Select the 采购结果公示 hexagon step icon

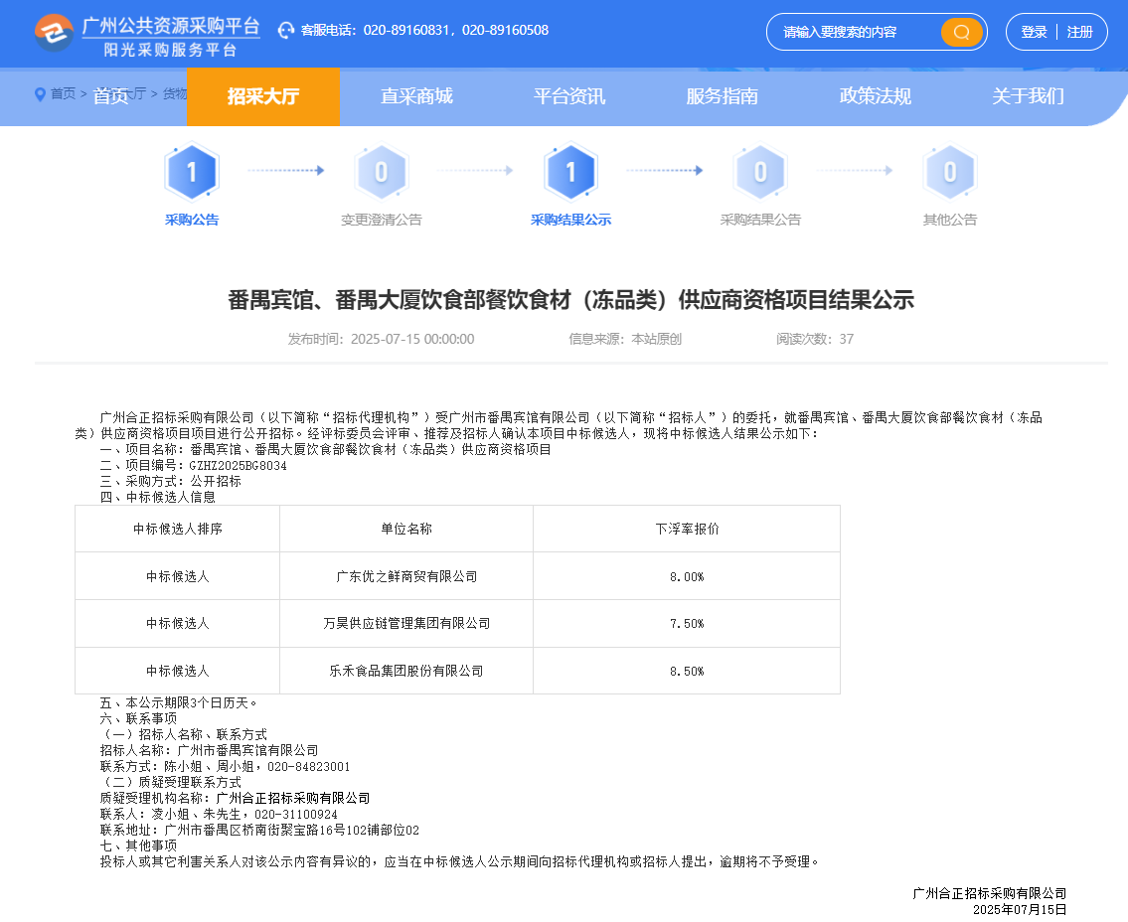click(x=570, y=173)
